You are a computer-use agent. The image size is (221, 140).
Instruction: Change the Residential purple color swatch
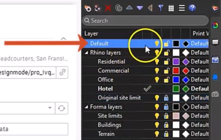[176, 62]
